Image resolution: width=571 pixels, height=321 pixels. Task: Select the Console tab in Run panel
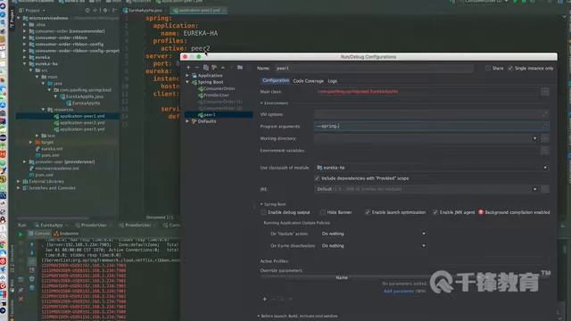click(x=39, y=234)
